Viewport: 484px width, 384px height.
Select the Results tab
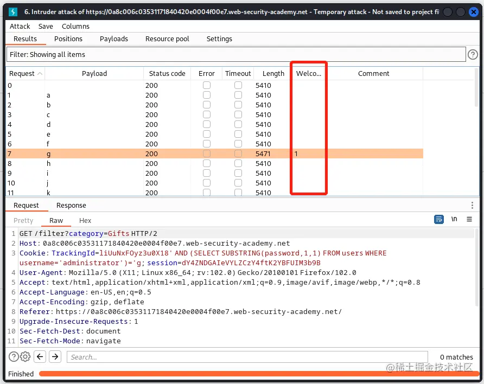[25, 39]
